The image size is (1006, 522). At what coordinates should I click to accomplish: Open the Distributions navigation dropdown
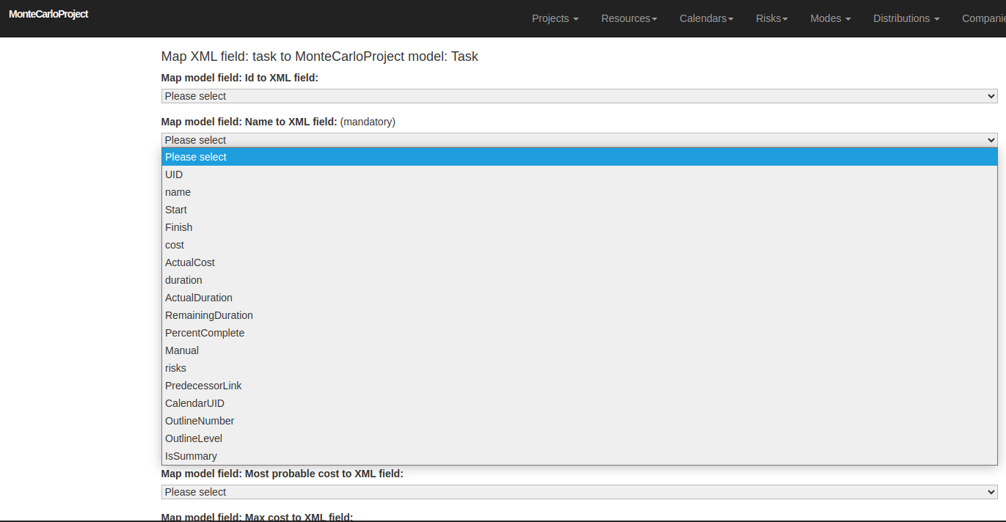tap(905, 18)
